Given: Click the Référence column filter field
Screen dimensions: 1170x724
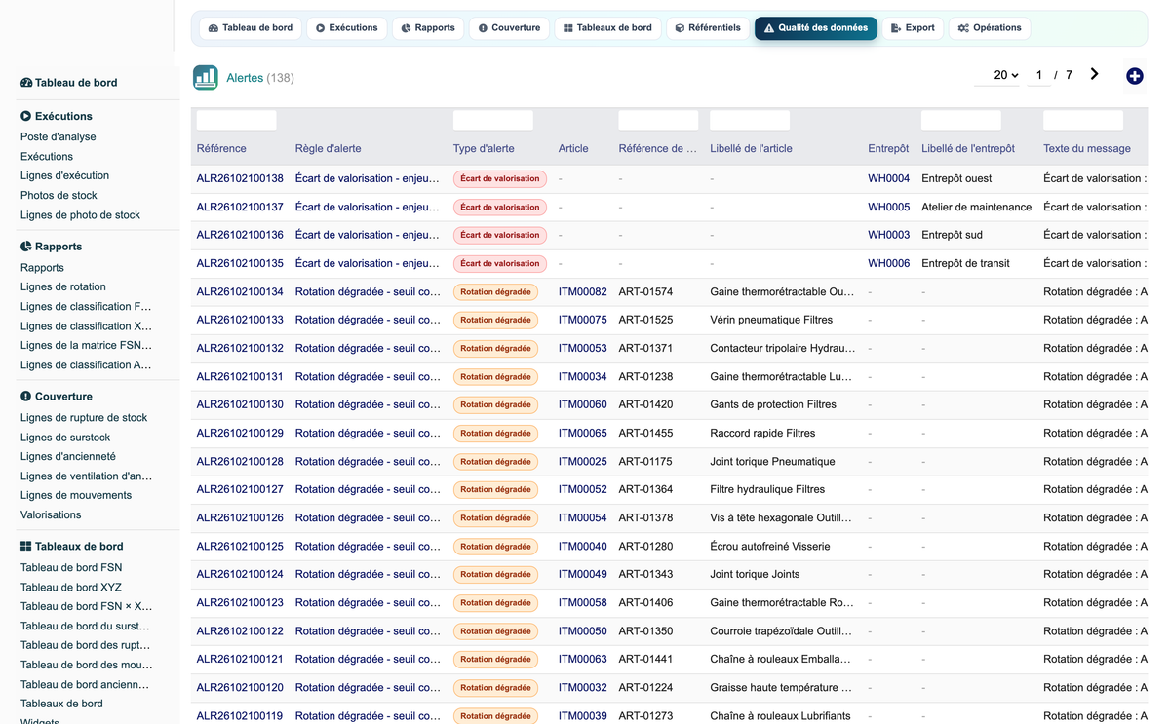Looking at the screenshot, I should [x=237, y=121].
